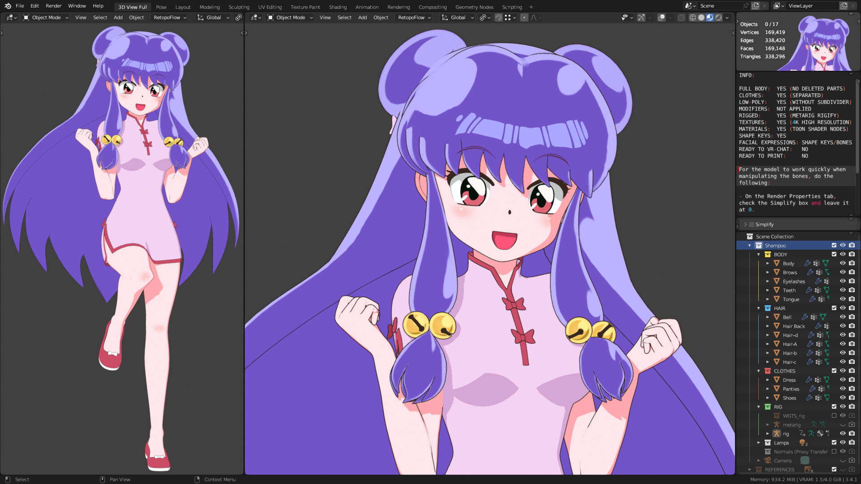Switch to wireframe viewport shading

point(692,17)
